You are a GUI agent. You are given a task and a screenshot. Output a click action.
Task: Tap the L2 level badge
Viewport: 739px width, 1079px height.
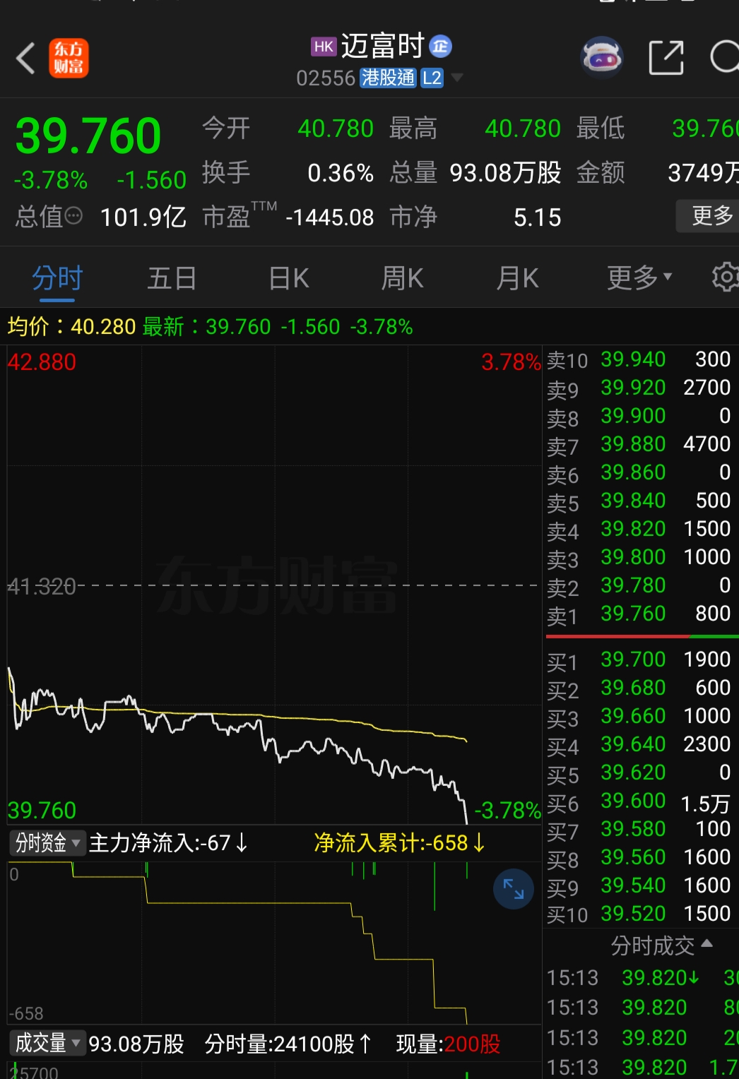click(432, 78)
